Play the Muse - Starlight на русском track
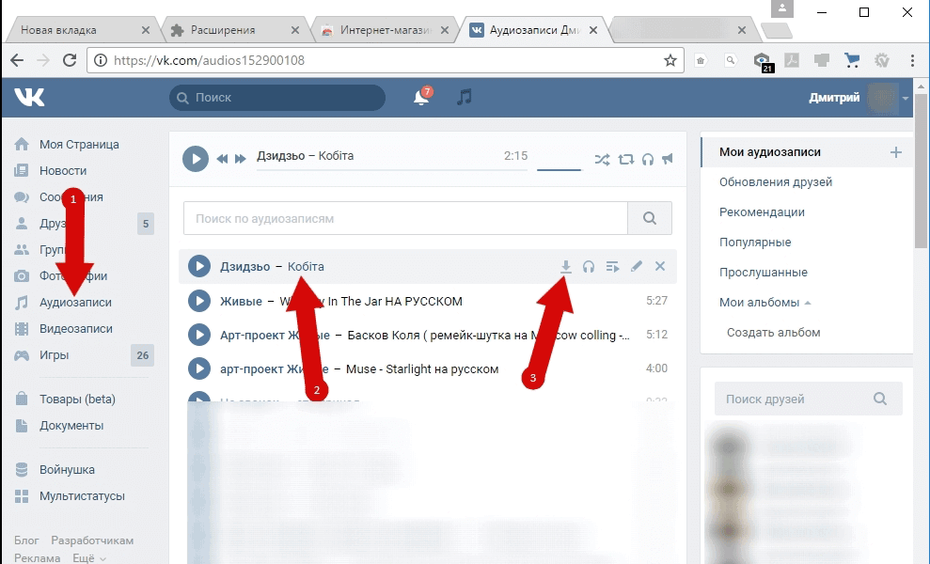930x564 pixels. pos(199,368)
